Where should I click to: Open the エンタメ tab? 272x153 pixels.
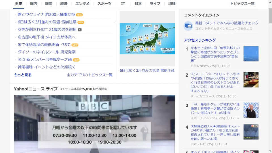coord(82,4)
